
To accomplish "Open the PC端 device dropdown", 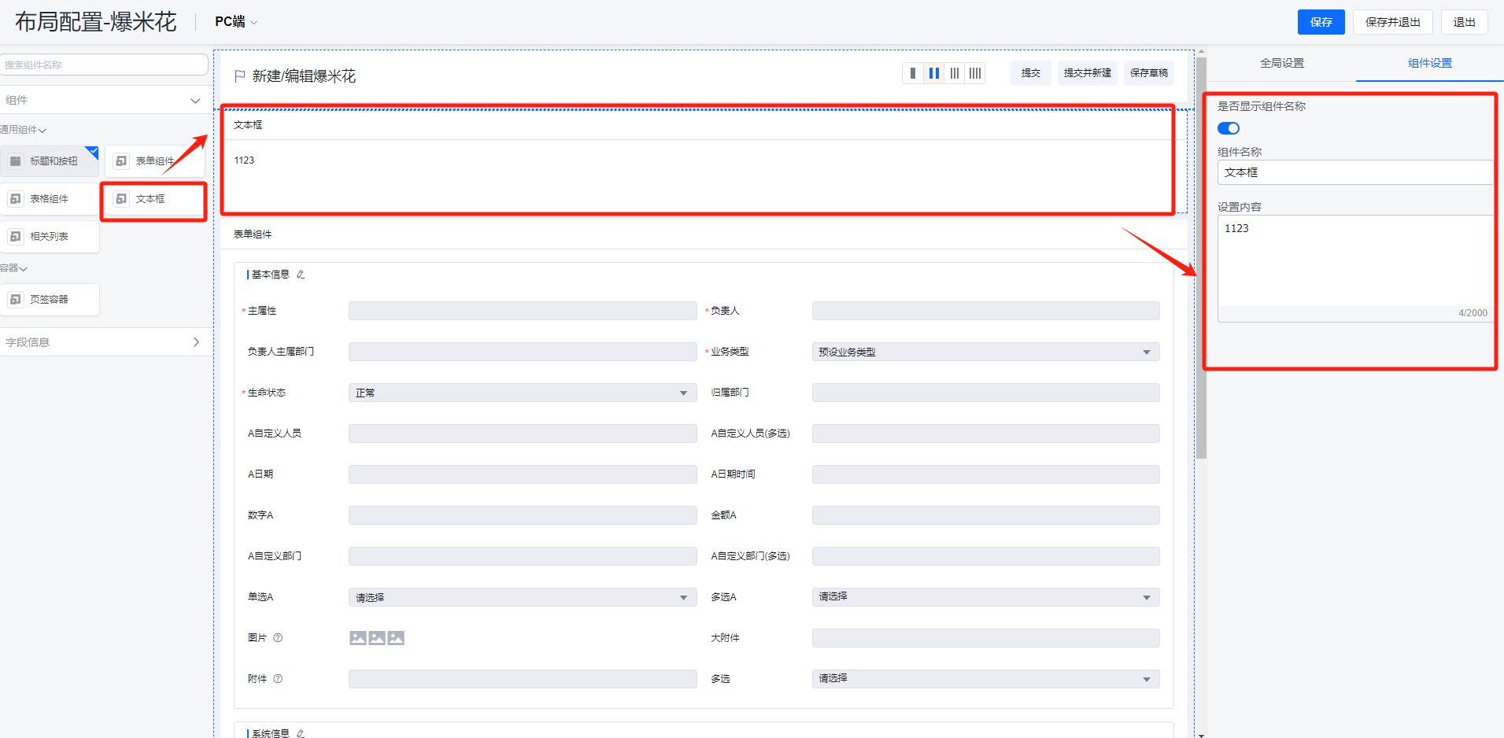I will [236, 22].
